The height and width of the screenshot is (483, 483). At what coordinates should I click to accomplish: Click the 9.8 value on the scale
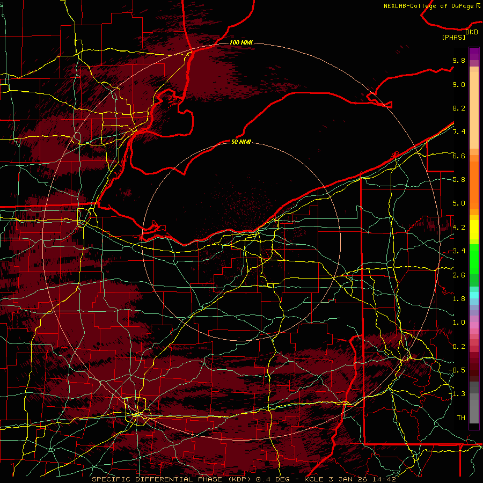pyautogui.click(x=459, y=60)
